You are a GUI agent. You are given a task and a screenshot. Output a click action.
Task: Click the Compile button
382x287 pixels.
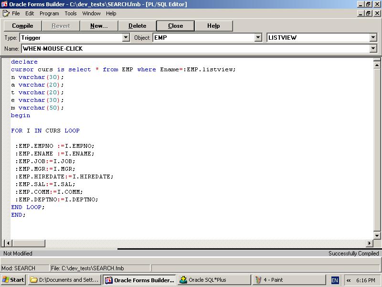(22, 26)
